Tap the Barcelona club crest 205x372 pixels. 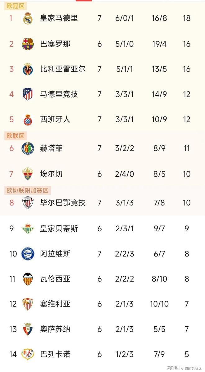click(27, 44)
